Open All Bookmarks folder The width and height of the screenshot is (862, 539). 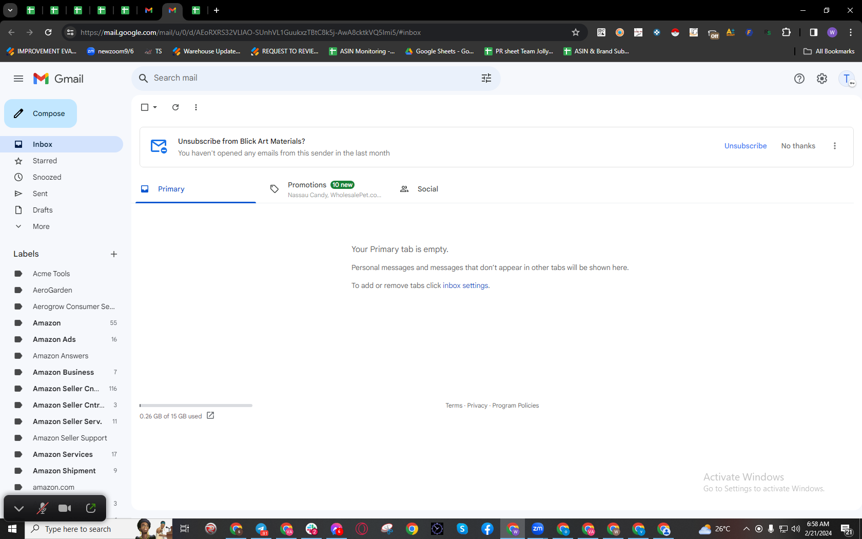point(829,51)
